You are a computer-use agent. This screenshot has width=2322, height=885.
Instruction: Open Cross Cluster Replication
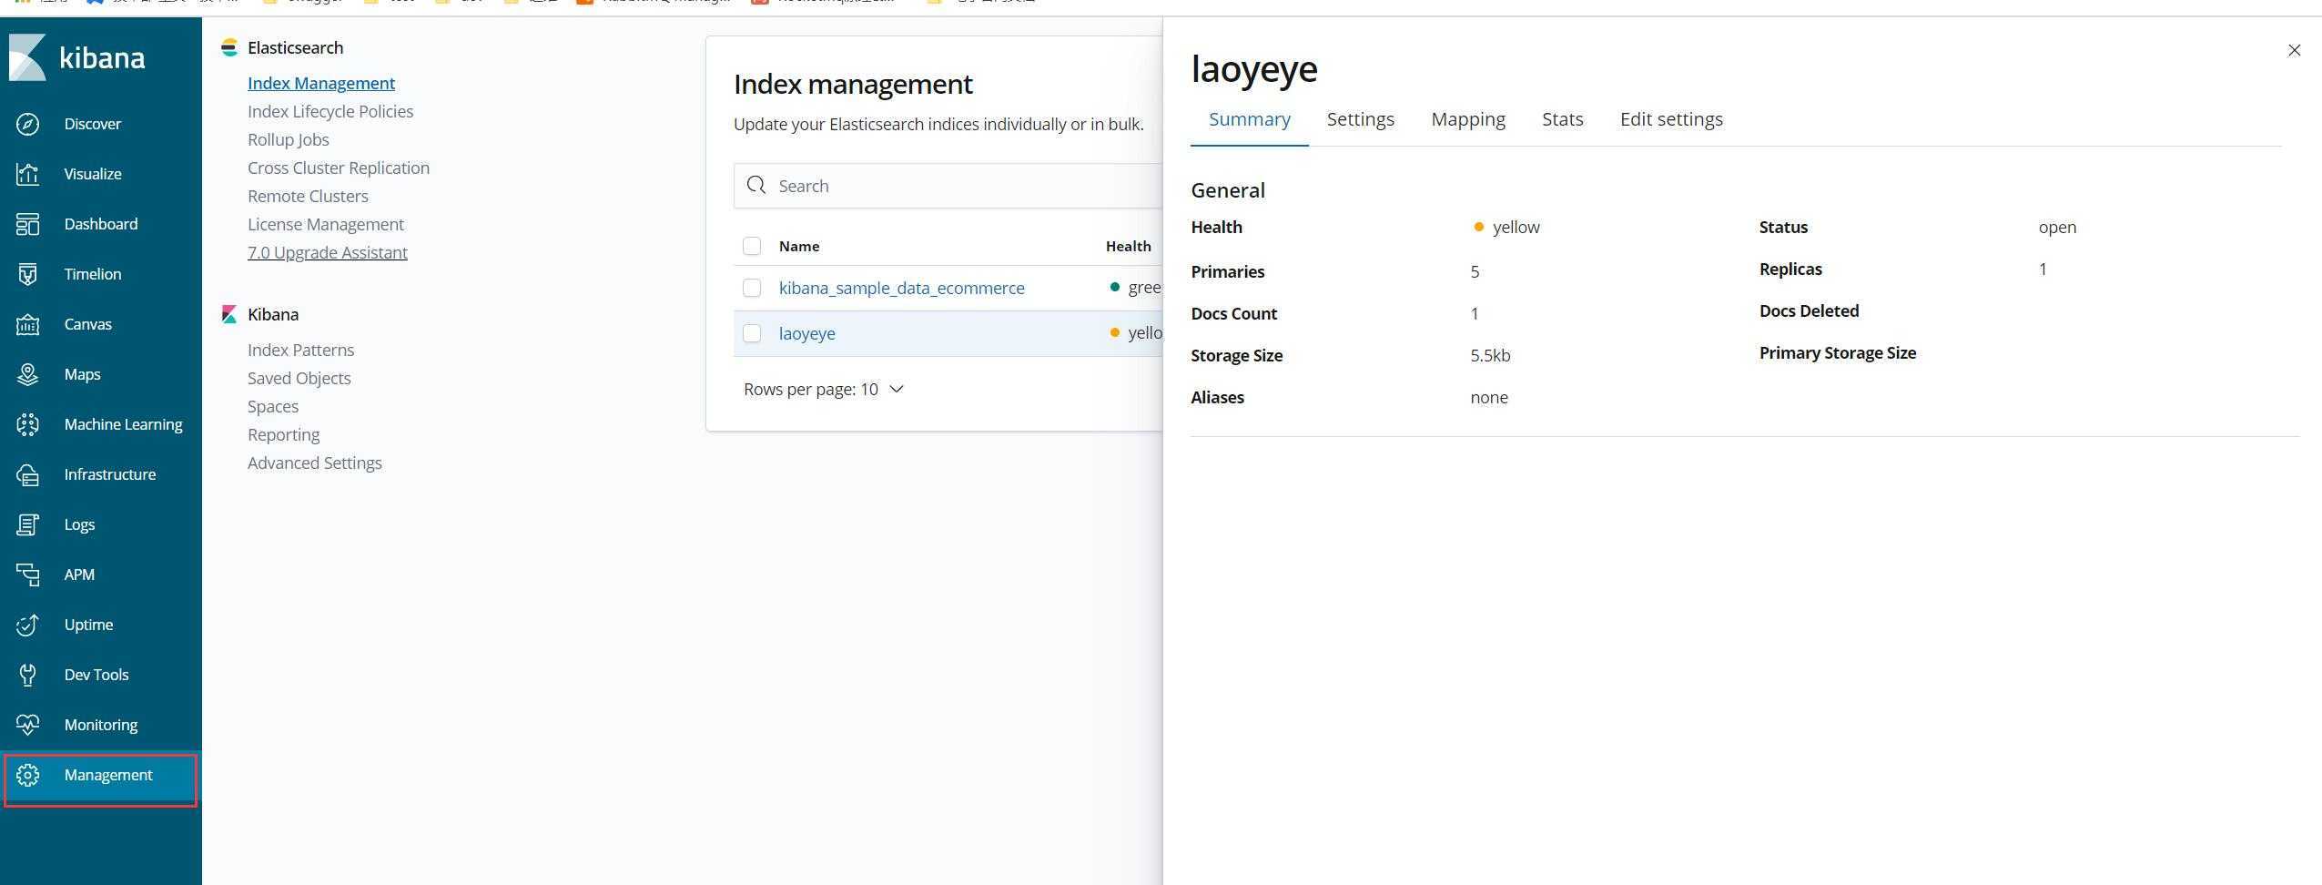click(339, 168)
